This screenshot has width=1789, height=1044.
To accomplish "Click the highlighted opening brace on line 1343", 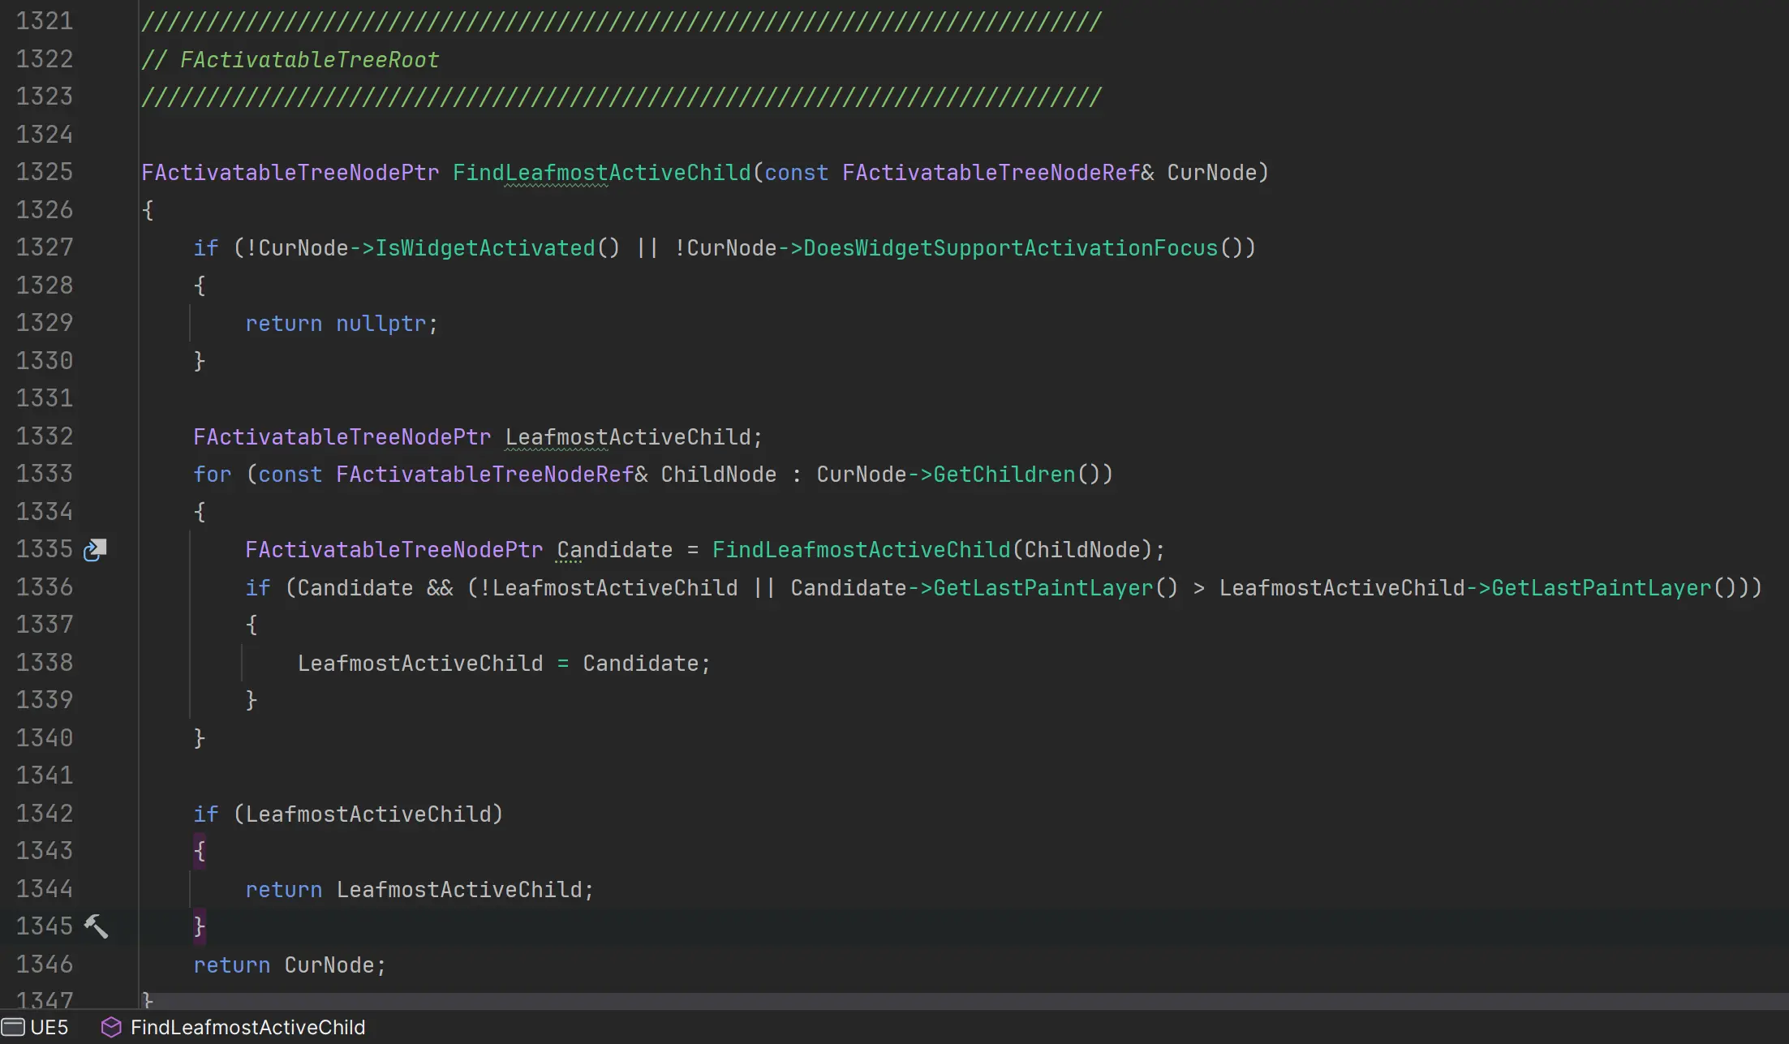I will (x=200, y=851).
